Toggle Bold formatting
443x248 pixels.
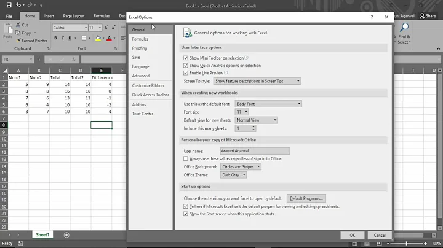click(x=55, y=38)
